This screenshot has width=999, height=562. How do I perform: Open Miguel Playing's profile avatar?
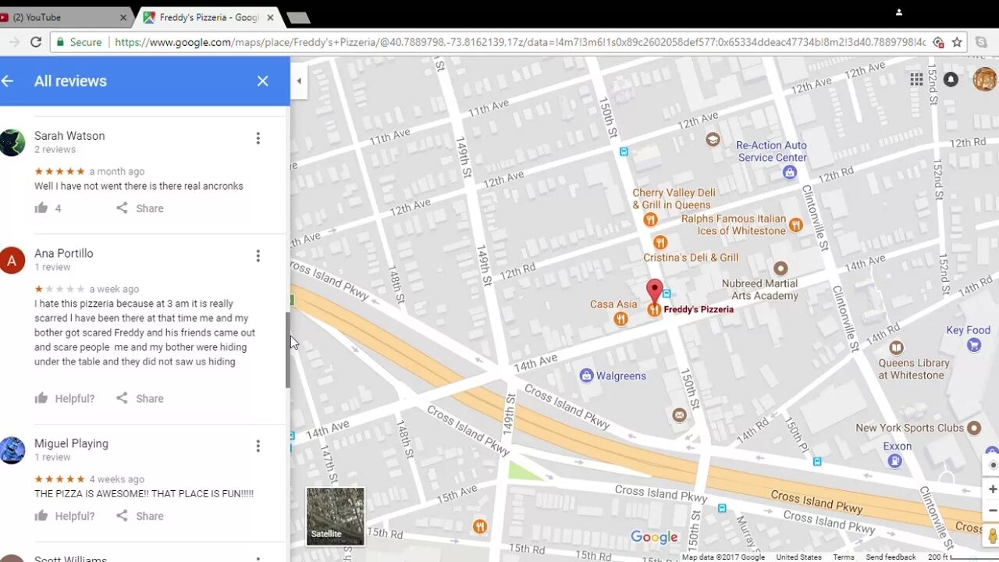tap(12, 450)
